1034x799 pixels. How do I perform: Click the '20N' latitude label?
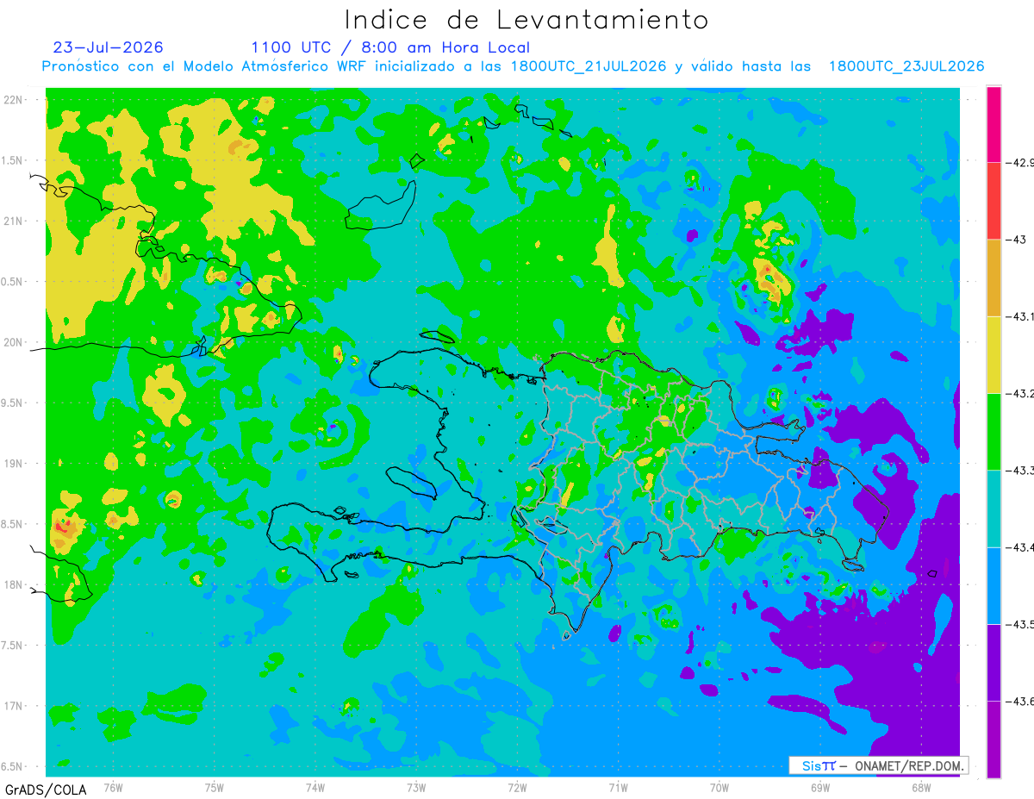click(15, 342)
